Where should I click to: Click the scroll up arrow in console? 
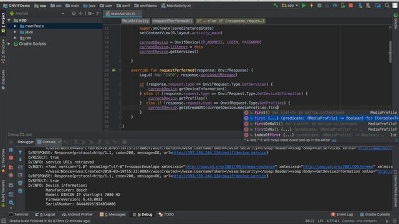21,152
